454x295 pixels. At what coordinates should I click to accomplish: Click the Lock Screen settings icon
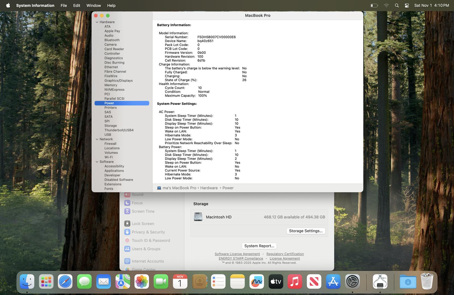(x=127, y=223)
